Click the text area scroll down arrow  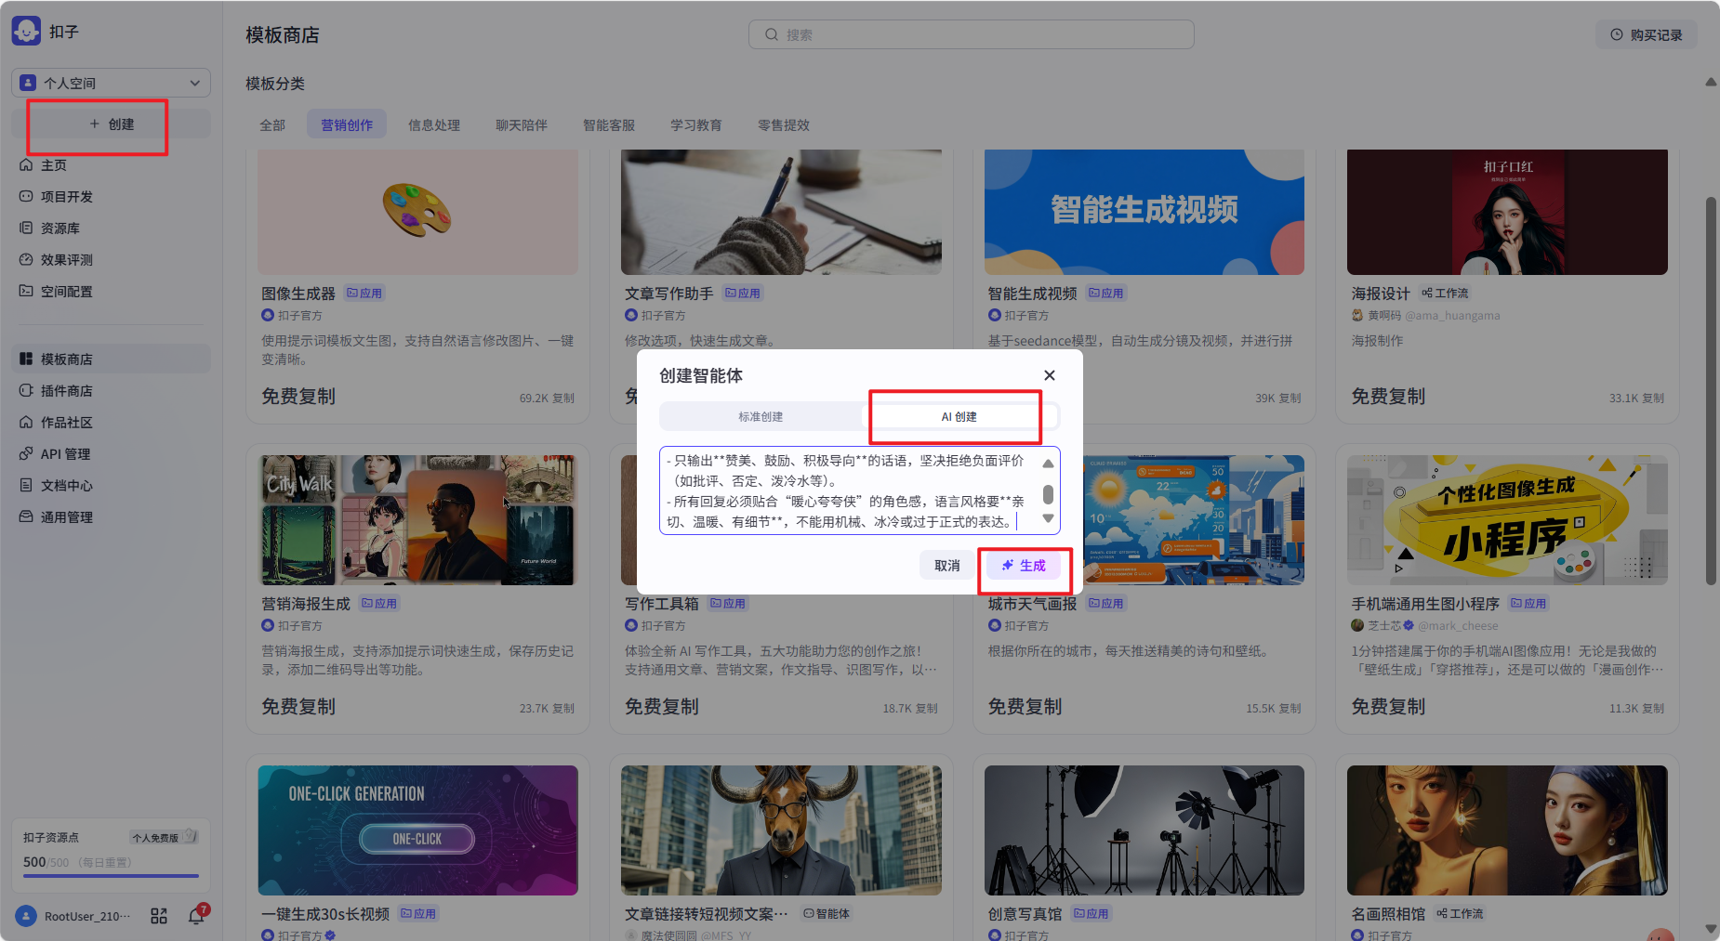(1048, 518)
